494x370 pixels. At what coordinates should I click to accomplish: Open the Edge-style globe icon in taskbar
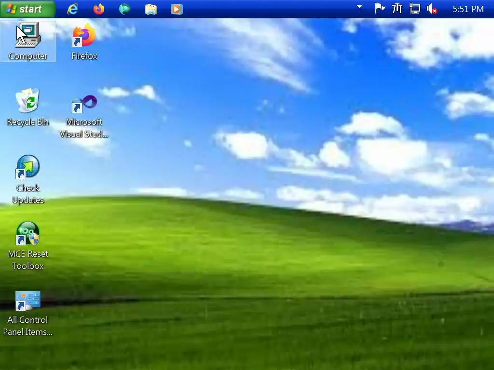(x=125, y=9)
